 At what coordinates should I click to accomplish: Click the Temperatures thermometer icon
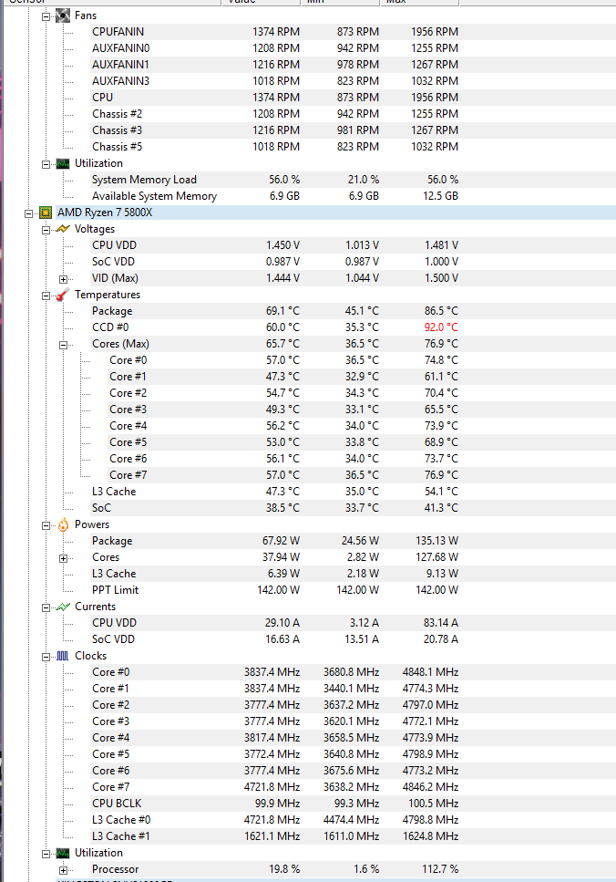pos(63,295)
